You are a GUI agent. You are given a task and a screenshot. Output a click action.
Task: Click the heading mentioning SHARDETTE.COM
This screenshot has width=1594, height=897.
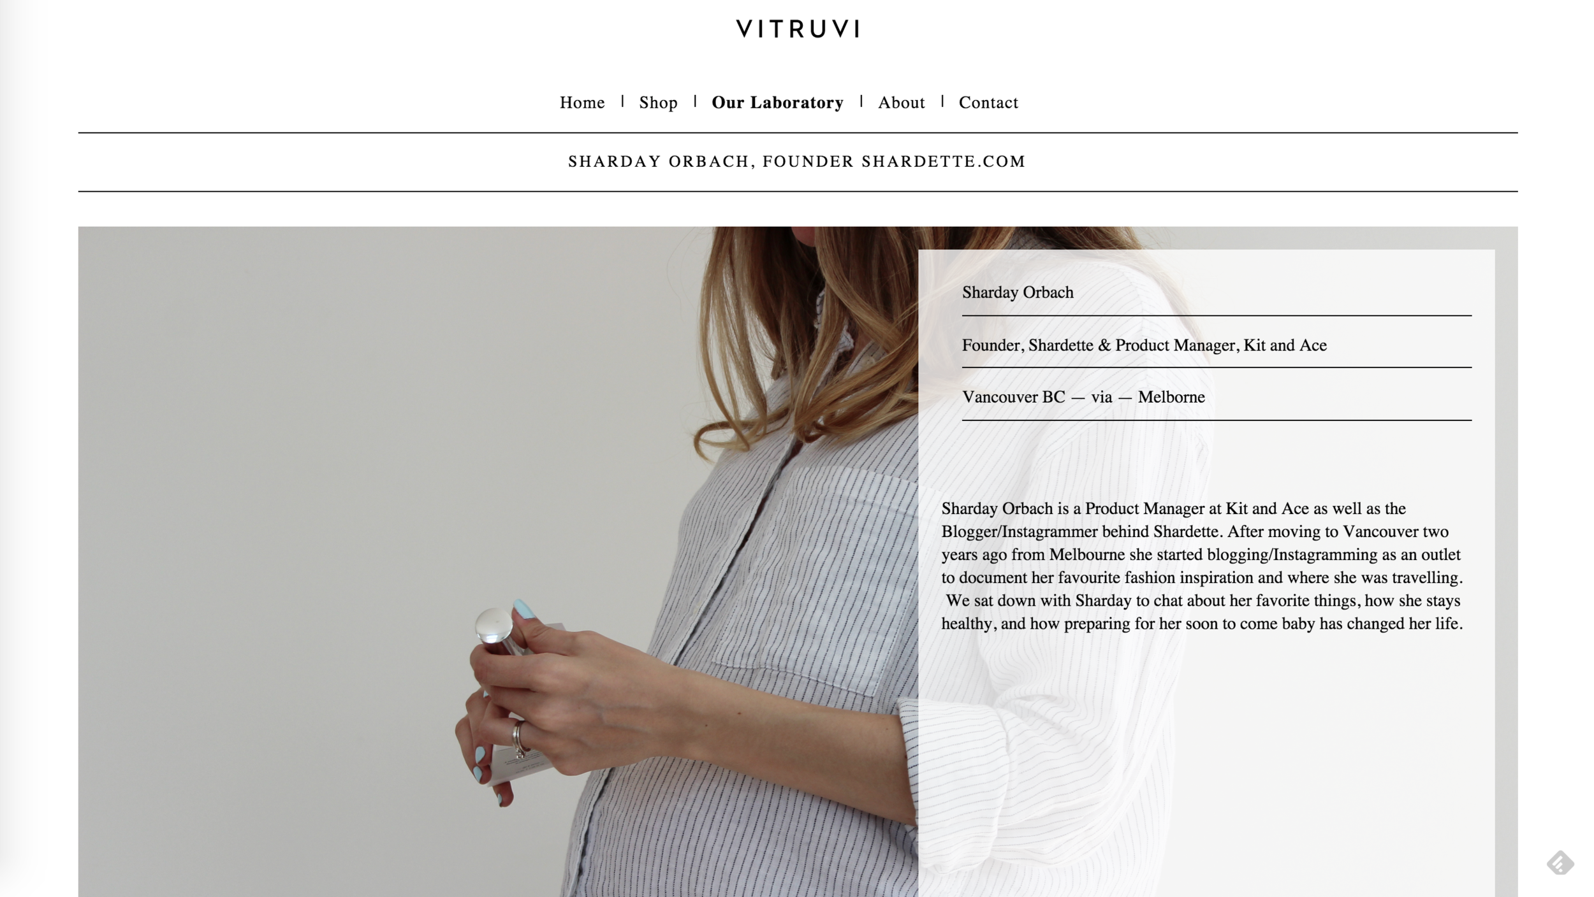tap(797, 161)
